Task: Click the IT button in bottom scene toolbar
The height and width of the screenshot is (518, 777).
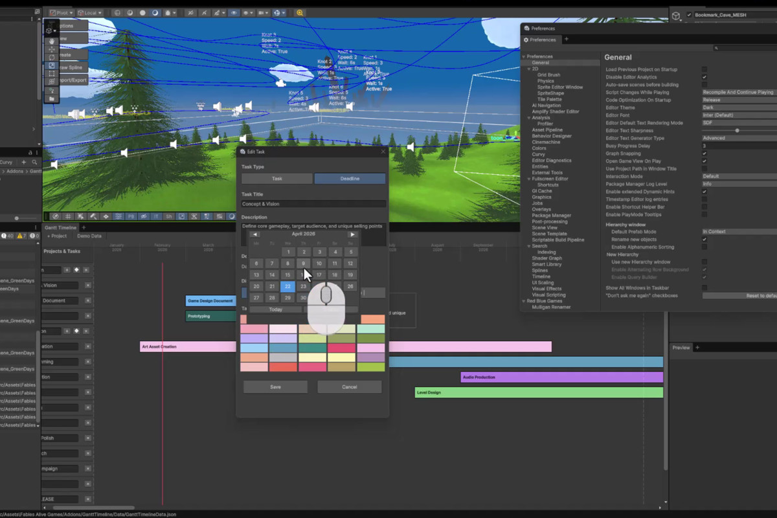Action: click(x=156, y=216)
